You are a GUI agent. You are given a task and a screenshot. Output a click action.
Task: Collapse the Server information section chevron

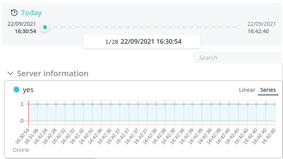click(11, 73)
